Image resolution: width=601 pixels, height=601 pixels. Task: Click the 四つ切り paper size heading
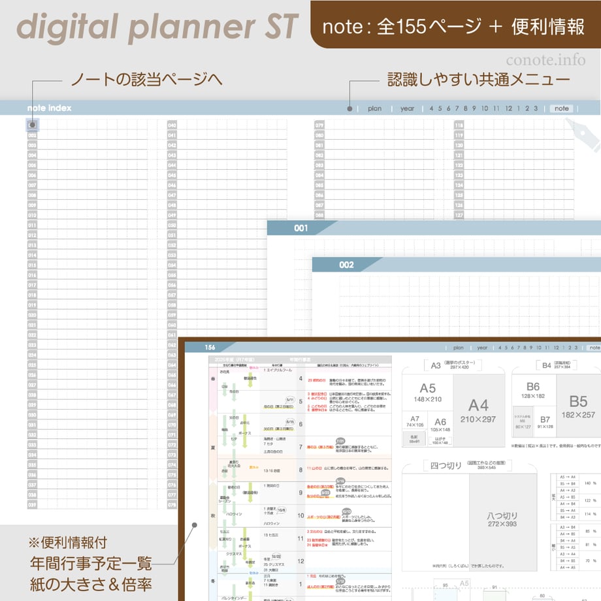pyautogui.click(x=446, y=466)
